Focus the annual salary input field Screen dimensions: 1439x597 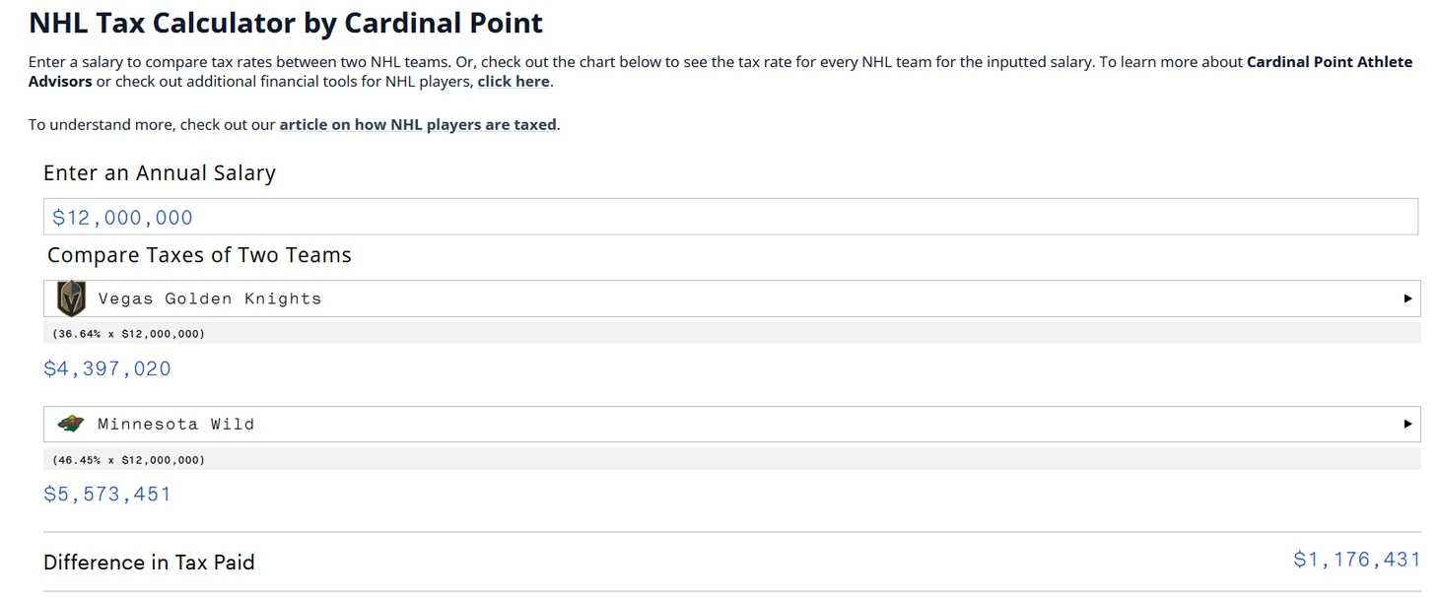729,217
